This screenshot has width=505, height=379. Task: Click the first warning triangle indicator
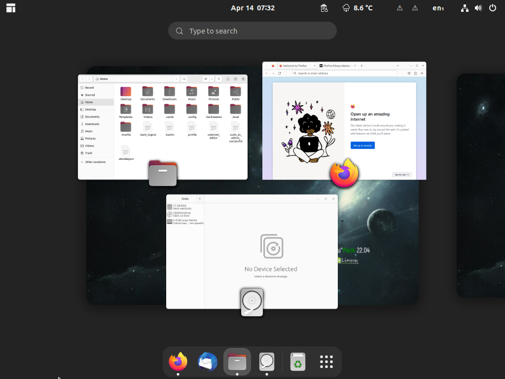tap(399, 8)
